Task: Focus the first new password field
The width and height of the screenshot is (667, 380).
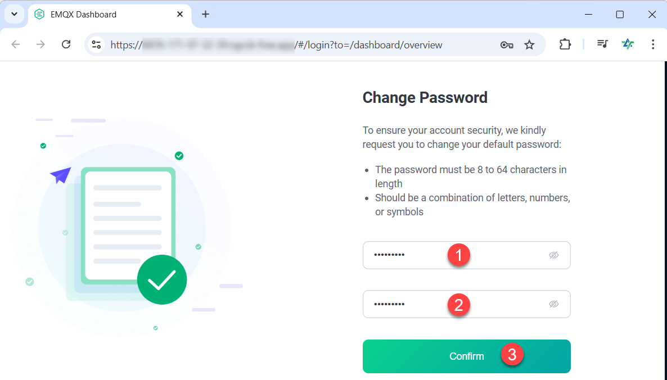Action: (x=467, y=255)
